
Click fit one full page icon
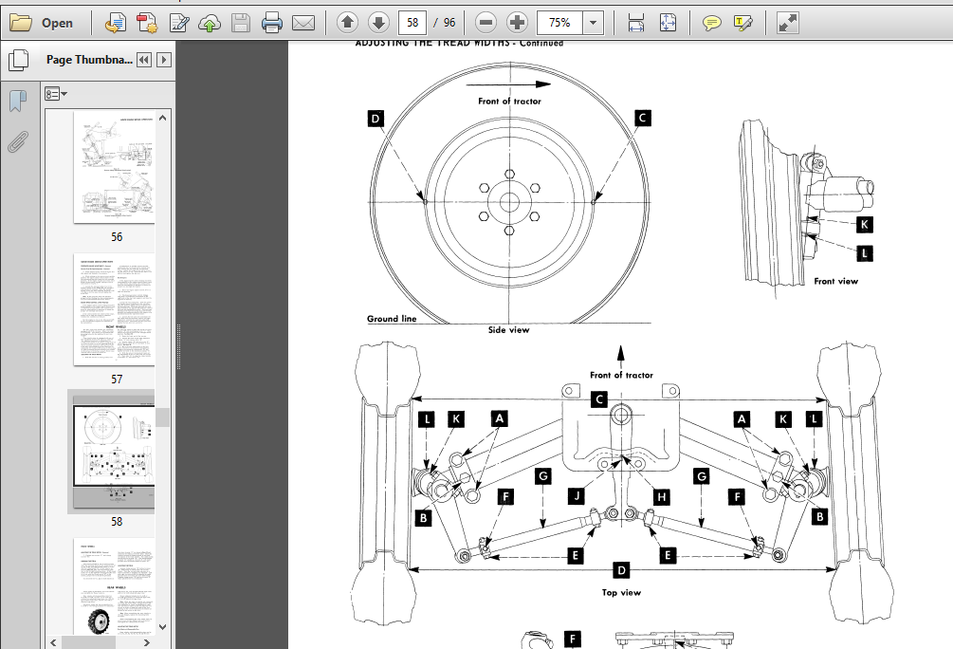(668, 23)
